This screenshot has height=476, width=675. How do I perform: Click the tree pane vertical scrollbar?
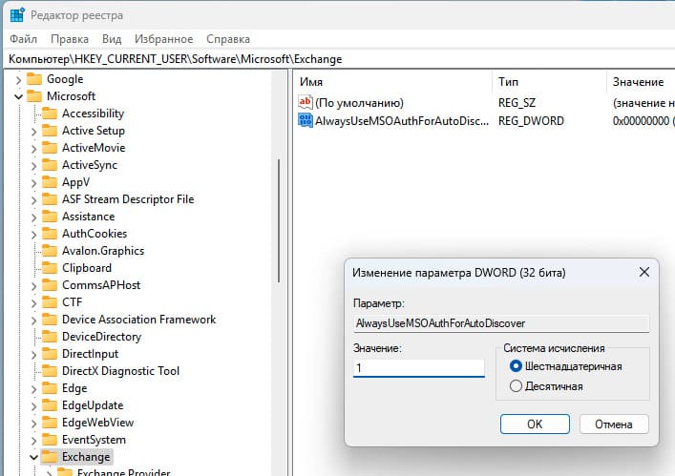279,219
